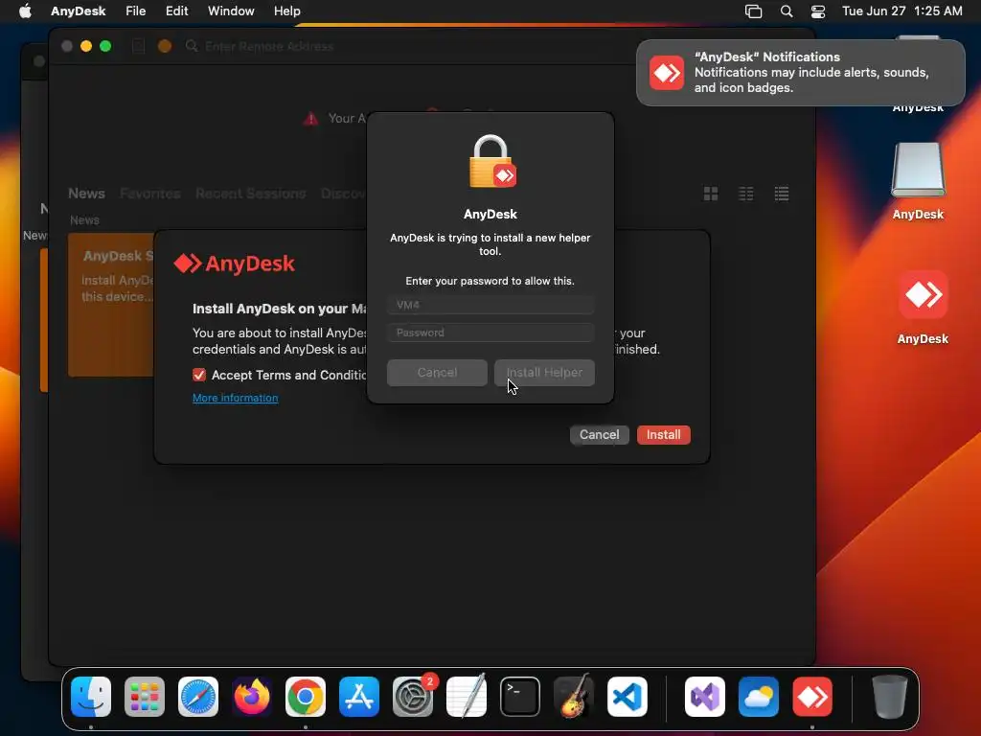Open Control Center in menu bar
Viewport: 981px width, 736px height.
pyautogui.click(x=818, y=11)
